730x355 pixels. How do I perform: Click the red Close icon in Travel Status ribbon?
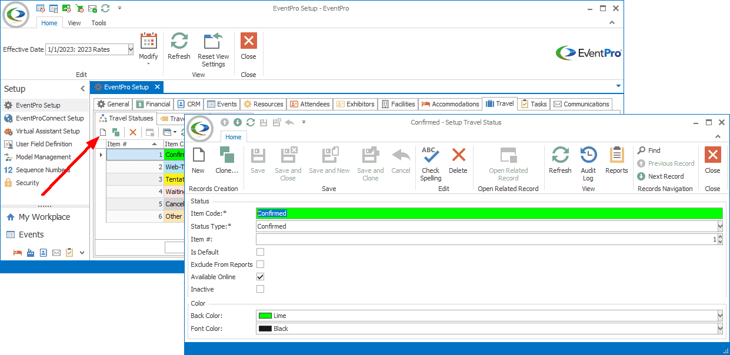pyautogui.click(x=712, y=155)
